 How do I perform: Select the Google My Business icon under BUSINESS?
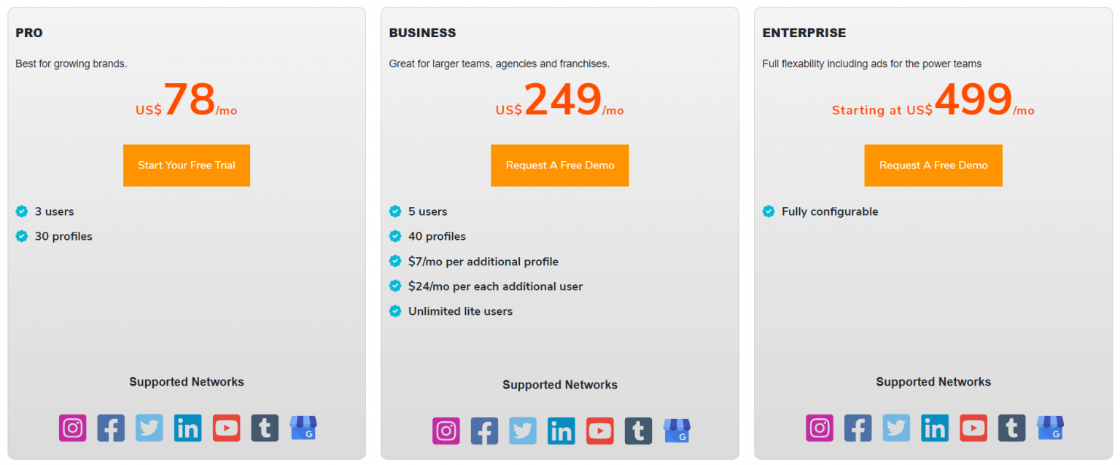pos(677,431)
